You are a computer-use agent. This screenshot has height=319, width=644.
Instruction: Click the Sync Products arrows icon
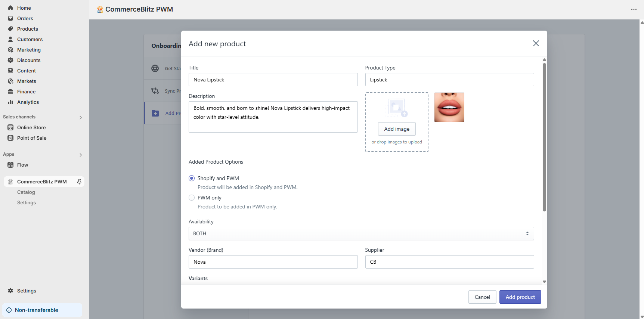coord(155,91)
